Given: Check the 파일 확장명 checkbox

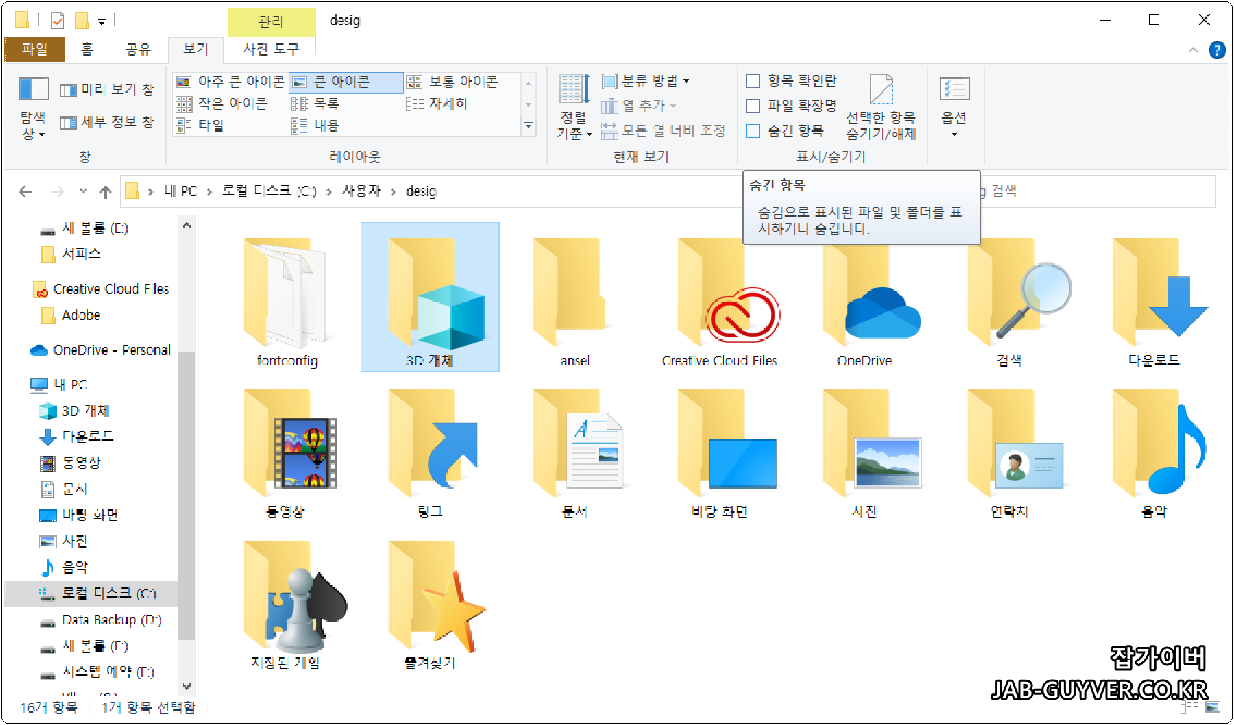Looking at the screenshot, I should click(x=751, y=105).
